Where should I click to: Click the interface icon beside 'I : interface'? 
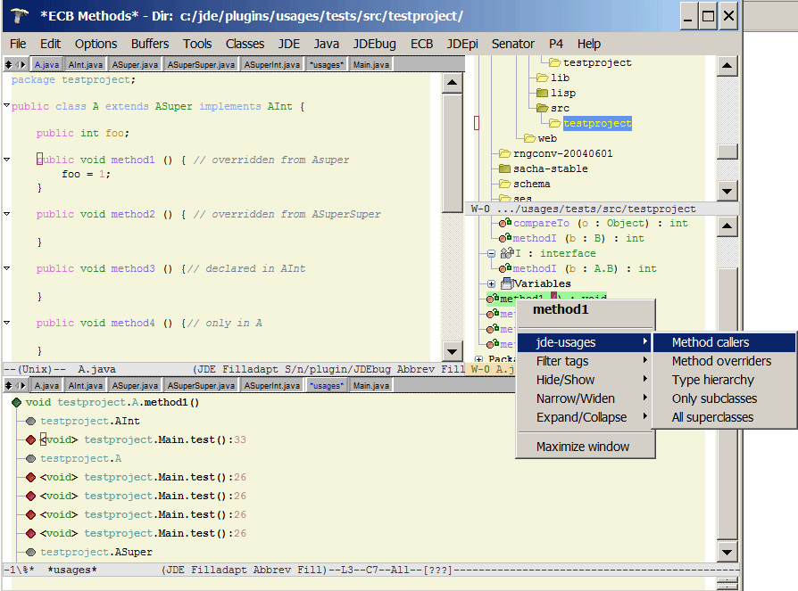tap(505, 253)
